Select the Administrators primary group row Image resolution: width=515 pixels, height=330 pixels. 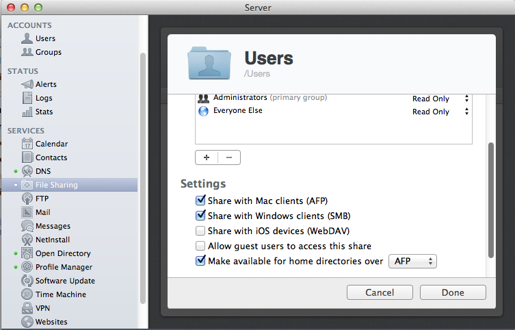[334, 99]
